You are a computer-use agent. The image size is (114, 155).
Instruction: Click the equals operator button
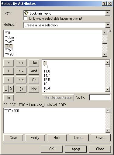(x=9, y=63)
